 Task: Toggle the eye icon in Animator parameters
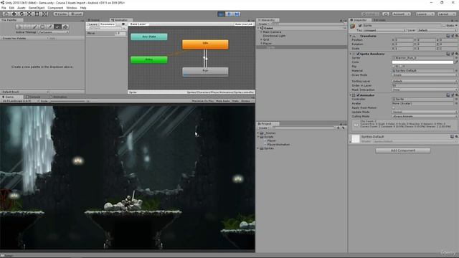[123, 24]
